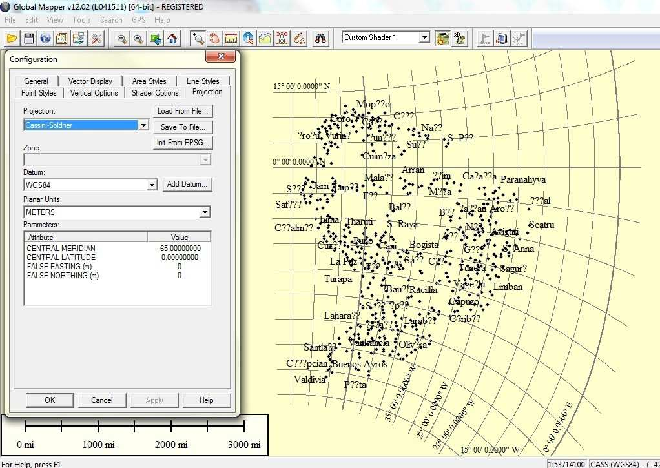Open the Edit menu
The image size is (660, 468).
pos(32,20)
